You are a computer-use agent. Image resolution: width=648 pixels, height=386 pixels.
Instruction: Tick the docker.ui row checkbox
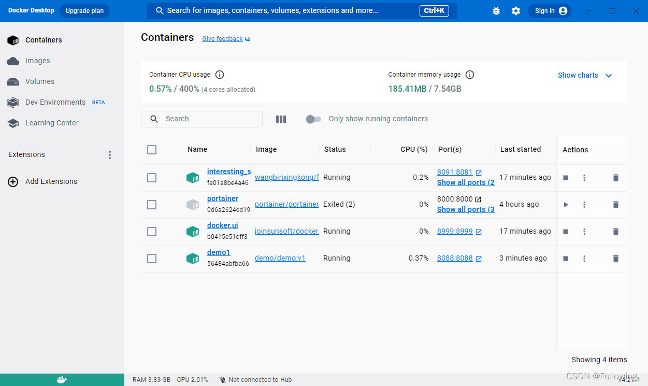(152, 232)
